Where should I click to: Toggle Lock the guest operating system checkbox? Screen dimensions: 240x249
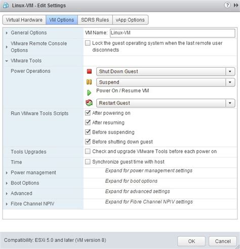coord(88,43)
